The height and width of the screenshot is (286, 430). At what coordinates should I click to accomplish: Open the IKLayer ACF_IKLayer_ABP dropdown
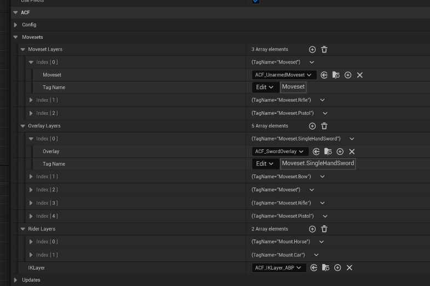[277, 268]
